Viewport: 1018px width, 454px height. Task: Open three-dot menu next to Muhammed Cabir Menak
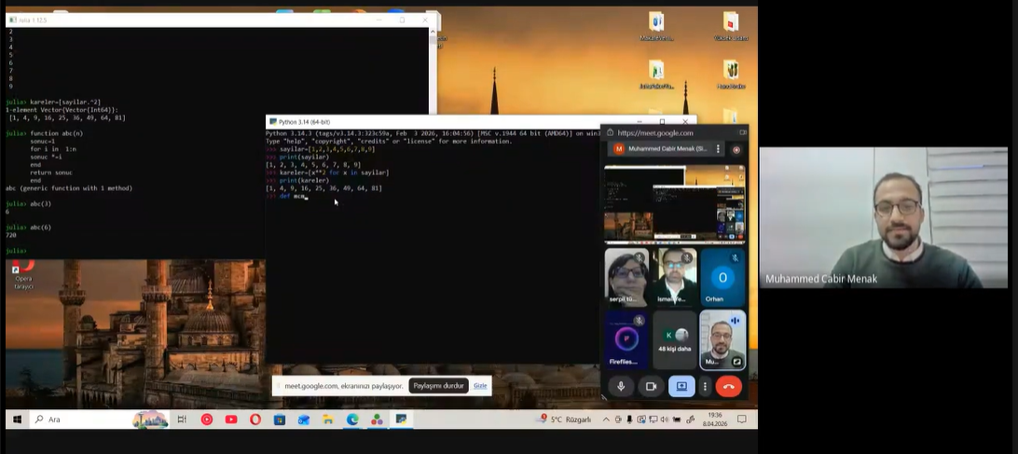(x=718, y=149)
